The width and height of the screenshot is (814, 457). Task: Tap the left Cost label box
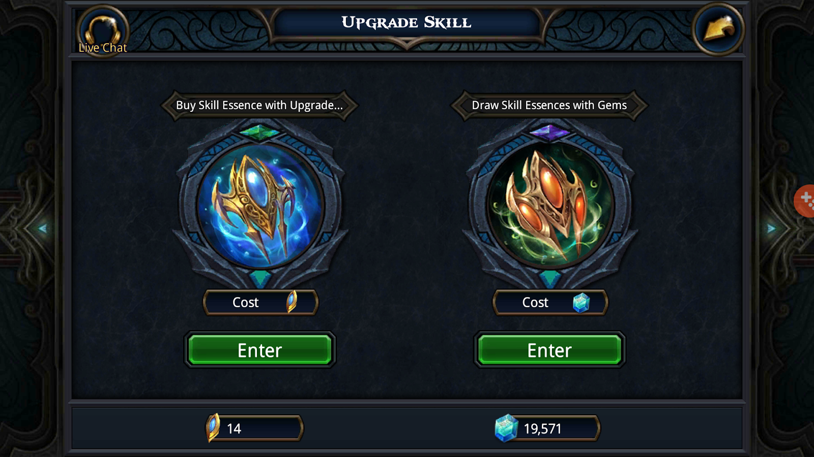[260, 302]
